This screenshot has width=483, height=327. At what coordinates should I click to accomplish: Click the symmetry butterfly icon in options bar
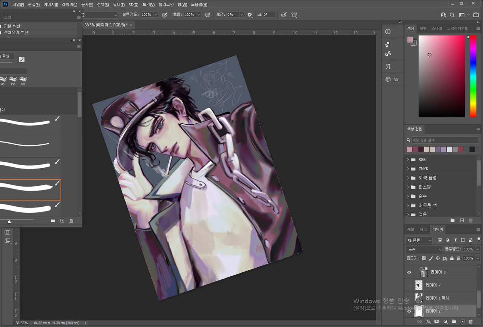coord(294,15)
